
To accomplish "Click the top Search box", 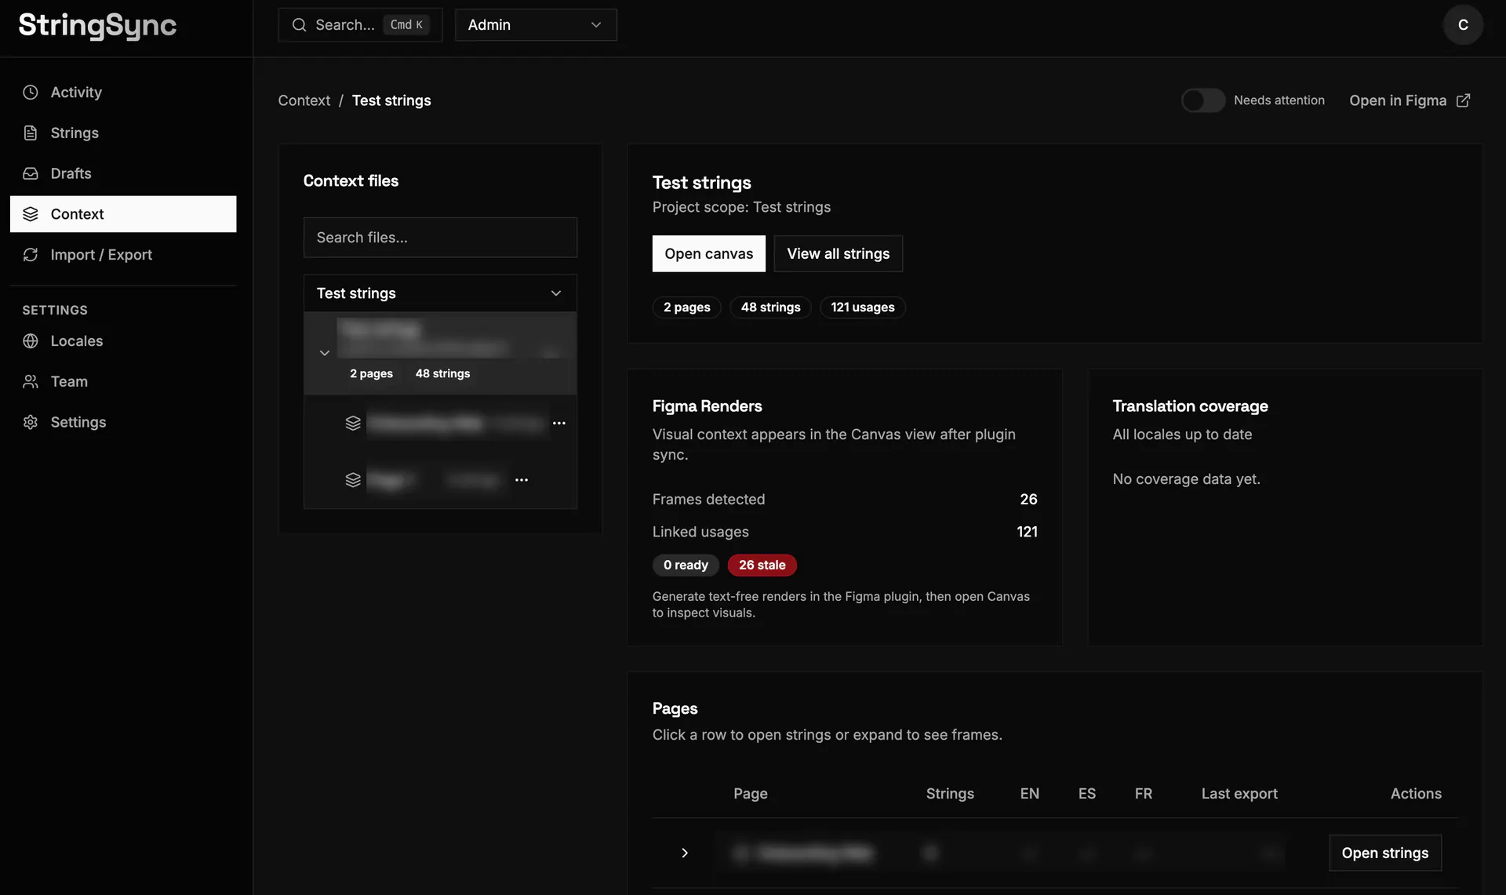I will click(360, 25).
